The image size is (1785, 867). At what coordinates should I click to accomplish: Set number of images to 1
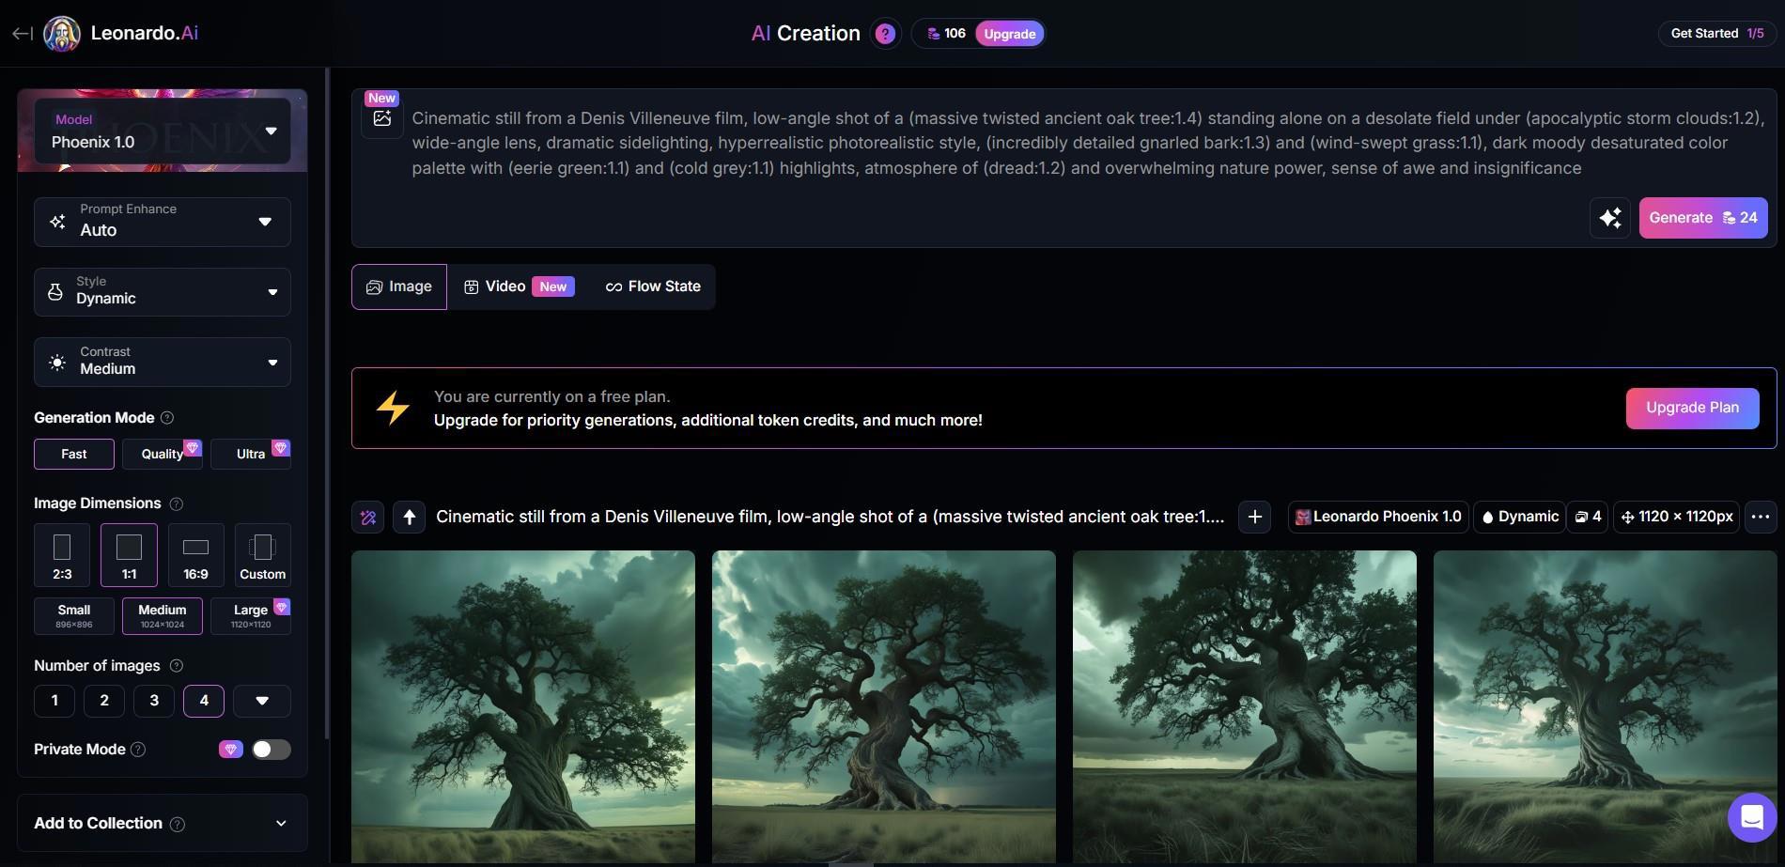click(x=54, y=701)
